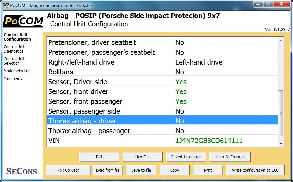The image size is (293, 182).
Task: Click Undo All Changes
Action: click(230, 157)
